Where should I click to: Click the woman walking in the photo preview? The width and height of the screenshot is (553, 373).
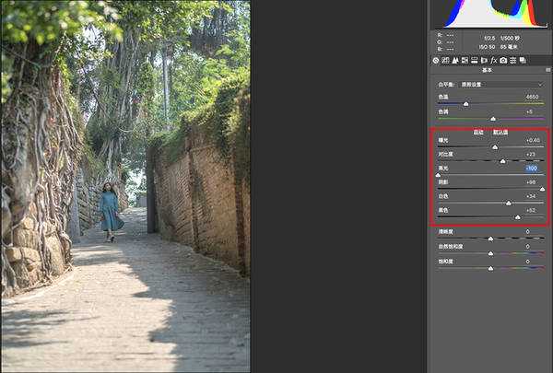pos(110,212)
